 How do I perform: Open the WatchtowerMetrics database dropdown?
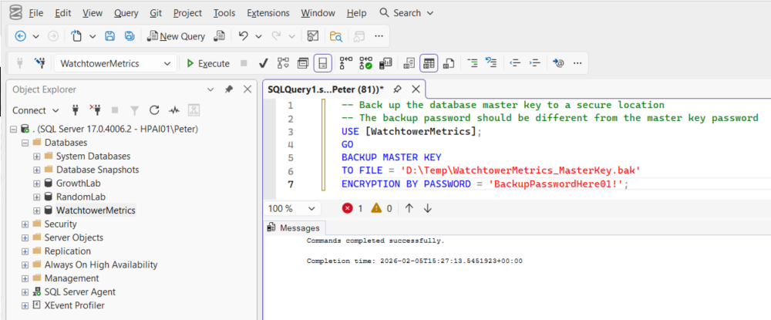click(x=167, y=63)
